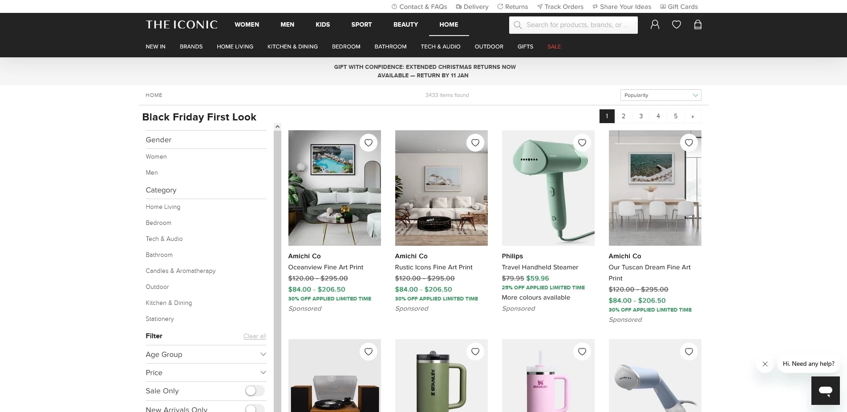Switch to the BEAUTY top menu

pyautogui.click(x=405, y=24)
